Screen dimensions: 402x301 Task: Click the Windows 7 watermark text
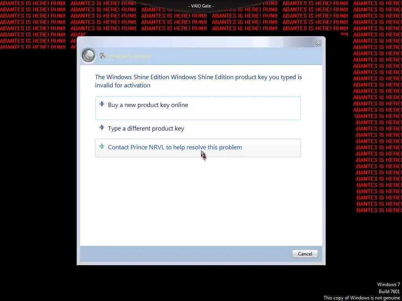[x=388, y=285]
